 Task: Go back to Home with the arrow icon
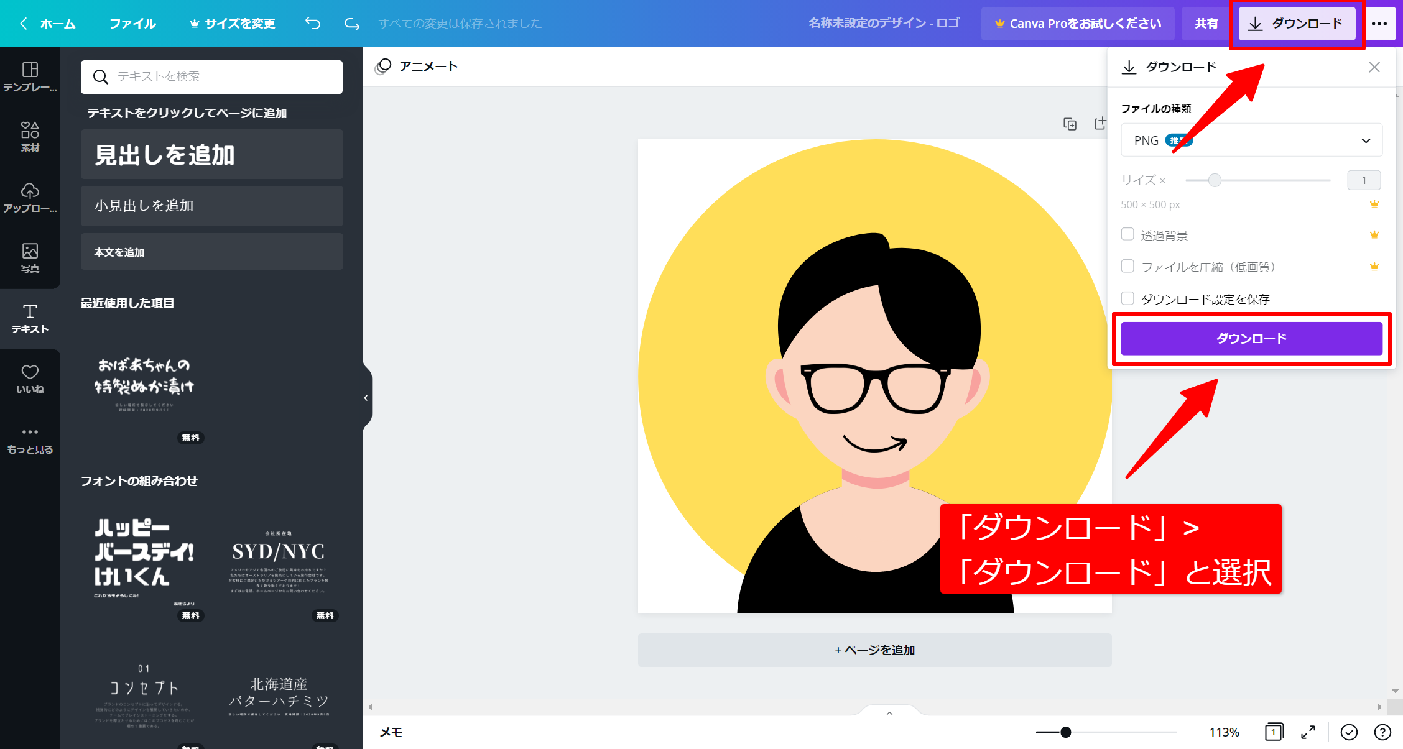[24, 24]
